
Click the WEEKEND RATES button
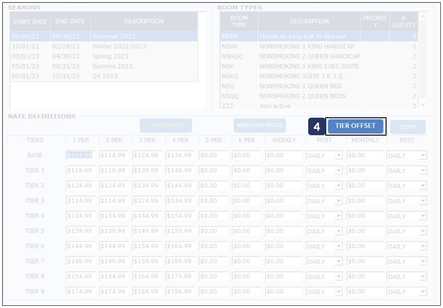tap(260, 126)
